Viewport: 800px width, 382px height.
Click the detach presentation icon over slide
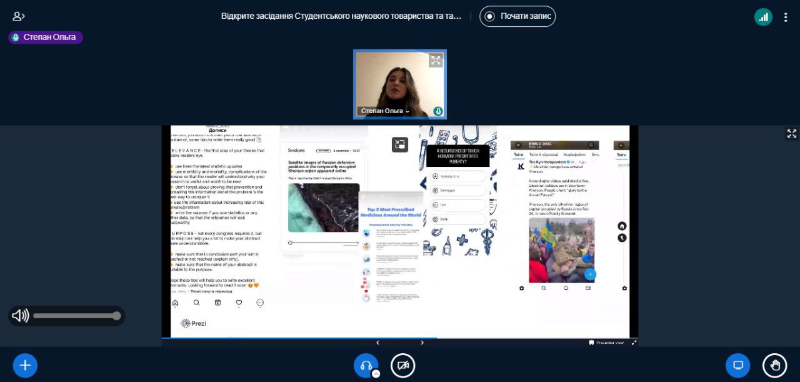400,145
